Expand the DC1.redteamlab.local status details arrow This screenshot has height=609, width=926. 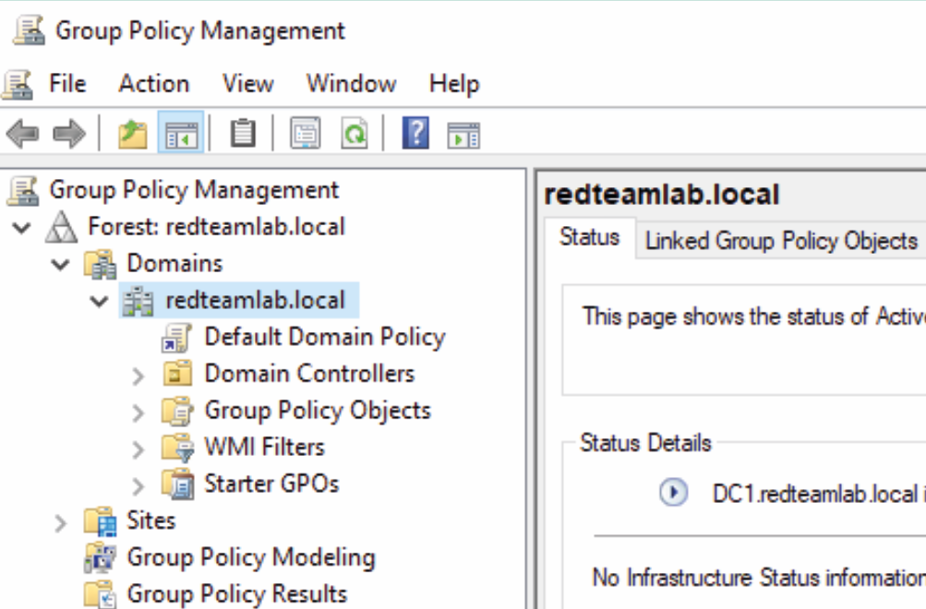coord(673,492)
